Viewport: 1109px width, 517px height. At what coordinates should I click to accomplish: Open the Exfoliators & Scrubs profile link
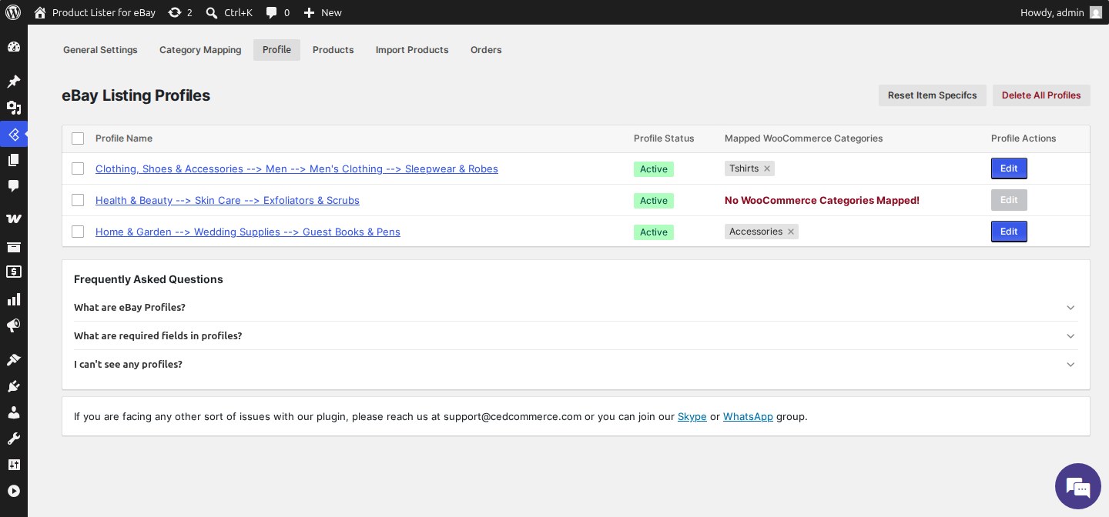227,200
